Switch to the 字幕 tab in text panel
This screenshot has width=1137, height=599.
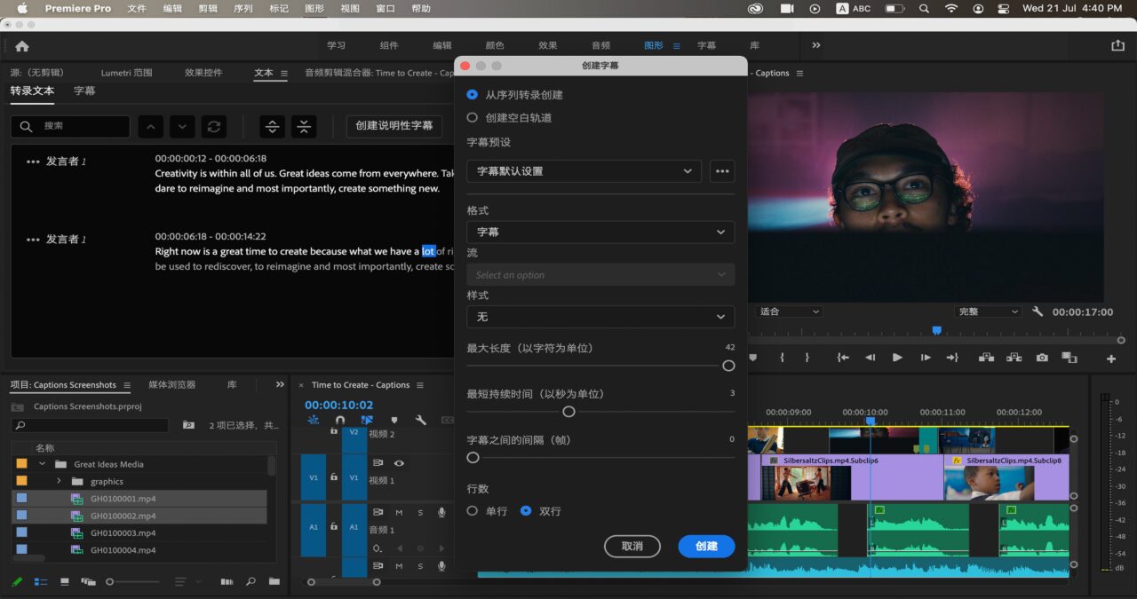(84, 91)
